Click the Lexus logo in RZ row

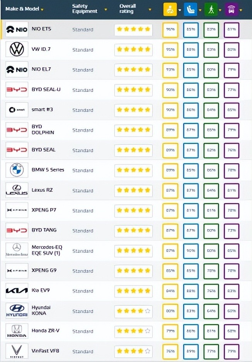[x=17, y=190]
